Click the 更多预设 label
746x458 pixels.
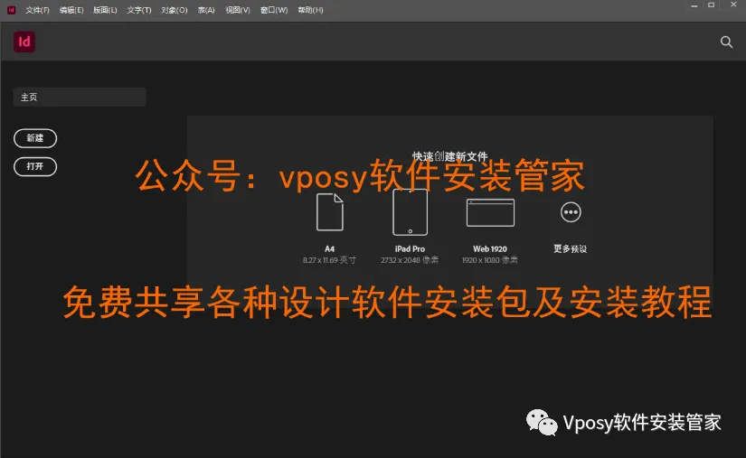(x=570, y=249)
